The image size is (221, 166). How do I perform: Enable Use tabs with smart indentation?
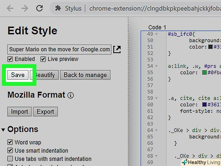point(10,159)
